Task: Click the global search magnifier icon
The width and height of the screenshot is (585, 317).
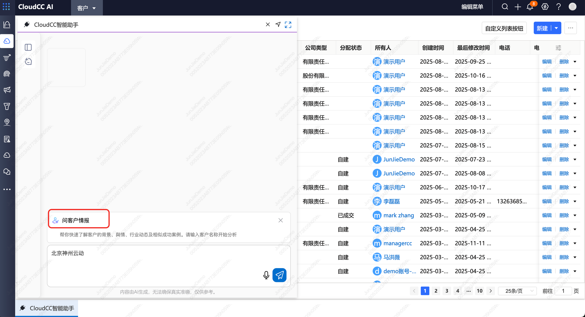Action: coord(505,7)
